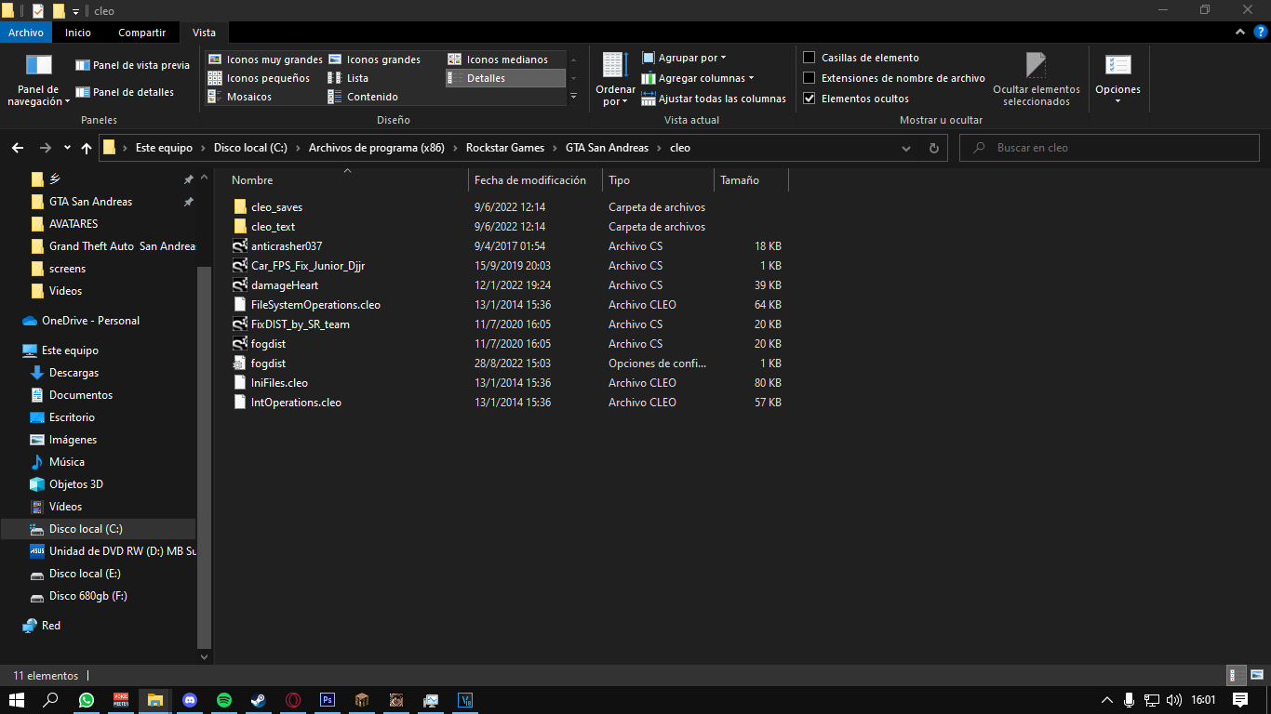Select Disco 680gb (F:) drive
Image resolution: width=1271 pixels, height=714 pixels.
point(87,596)
